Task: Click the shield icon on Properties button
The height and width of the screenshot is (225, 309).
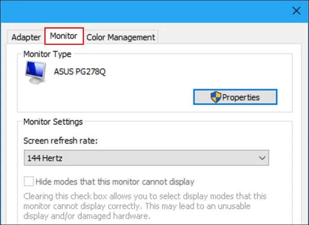Action: click(x=216, y=97)
